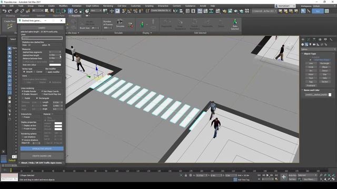Image resolution: width=337 pixels, height=189 pixels.
Task: Click the Rectangle object type button
Action: pos(324,64)
